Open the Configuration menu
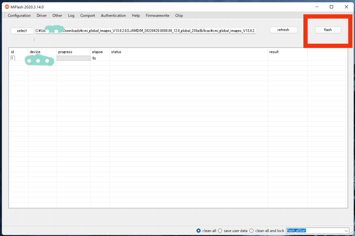Viewport: 355px width, 236px height. click(19, 16)
